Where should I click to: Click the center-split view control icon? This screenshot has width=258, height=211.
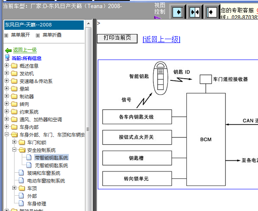click(195, 12)
